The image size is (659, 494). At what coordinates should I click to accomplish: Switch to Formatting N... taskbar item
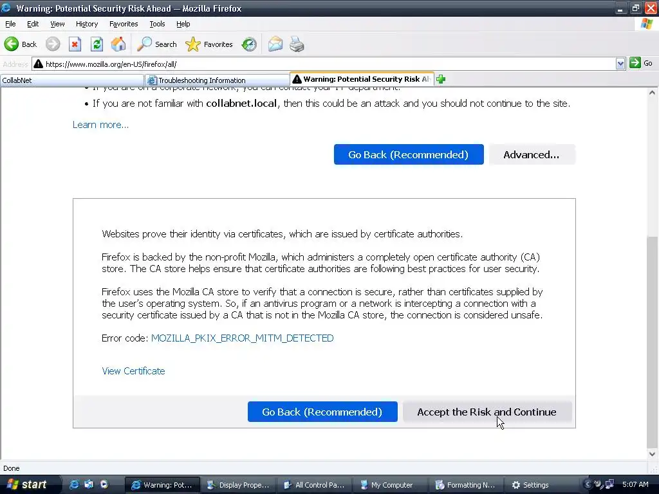[x=465, y=485]
